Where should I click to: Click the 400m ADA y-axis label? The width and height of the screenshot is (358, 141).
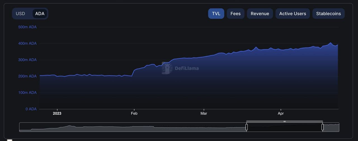click(27, 43)
